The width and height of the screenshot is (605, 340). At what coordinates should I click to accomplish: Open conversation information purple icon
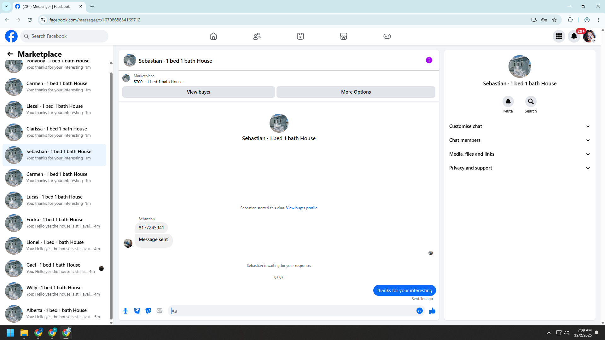[x=429, y=60]
